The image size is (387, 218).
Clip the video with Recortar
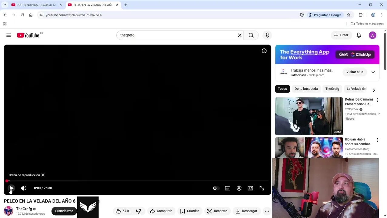click(217, 211)
